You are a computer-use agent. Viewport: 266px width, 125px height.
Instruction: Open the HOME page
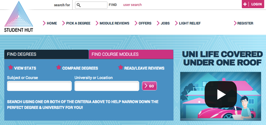(52, 23)
